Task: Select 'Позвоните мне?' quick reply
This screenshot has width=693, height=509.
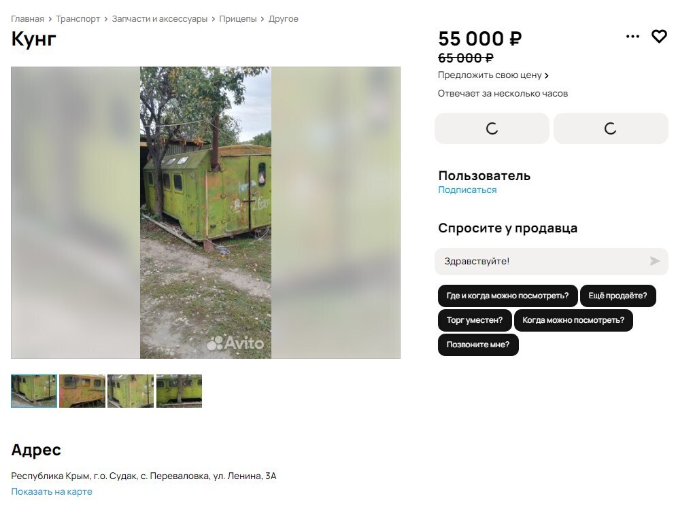Action: pyautogui.click(x=478, y=345)
